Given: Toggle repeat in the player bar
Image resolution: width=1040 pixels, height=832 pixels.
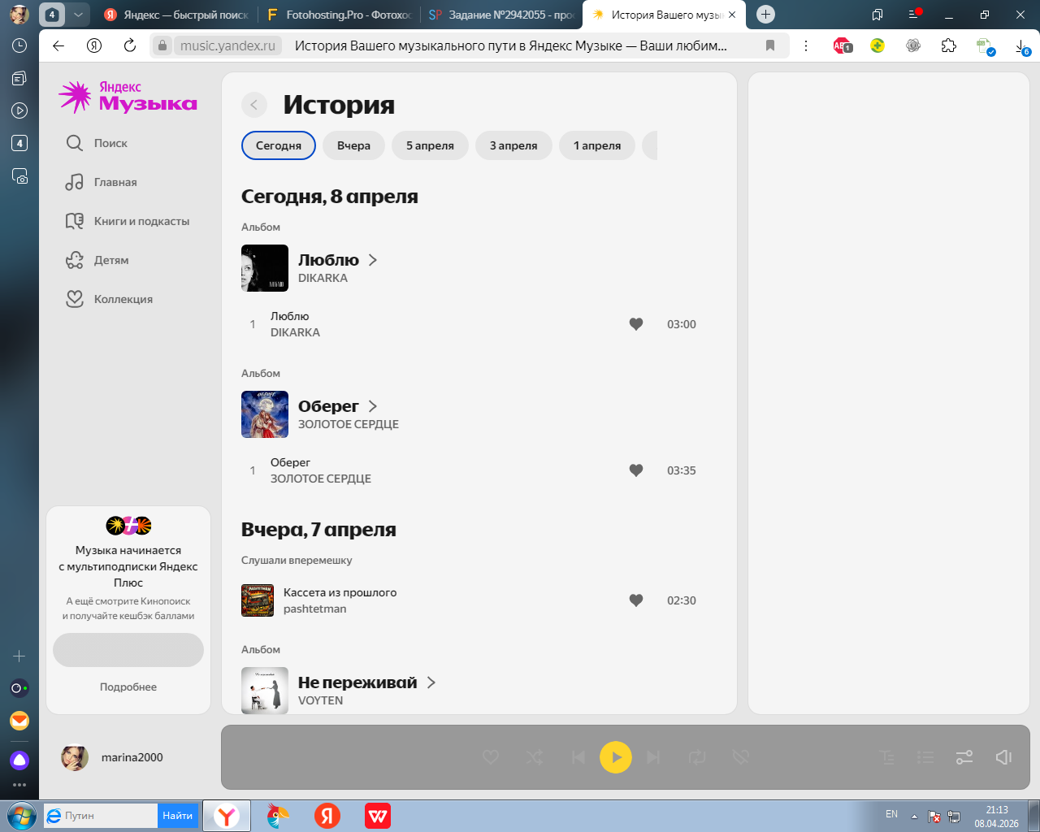Looking at the screenshot, I should 697,757.
